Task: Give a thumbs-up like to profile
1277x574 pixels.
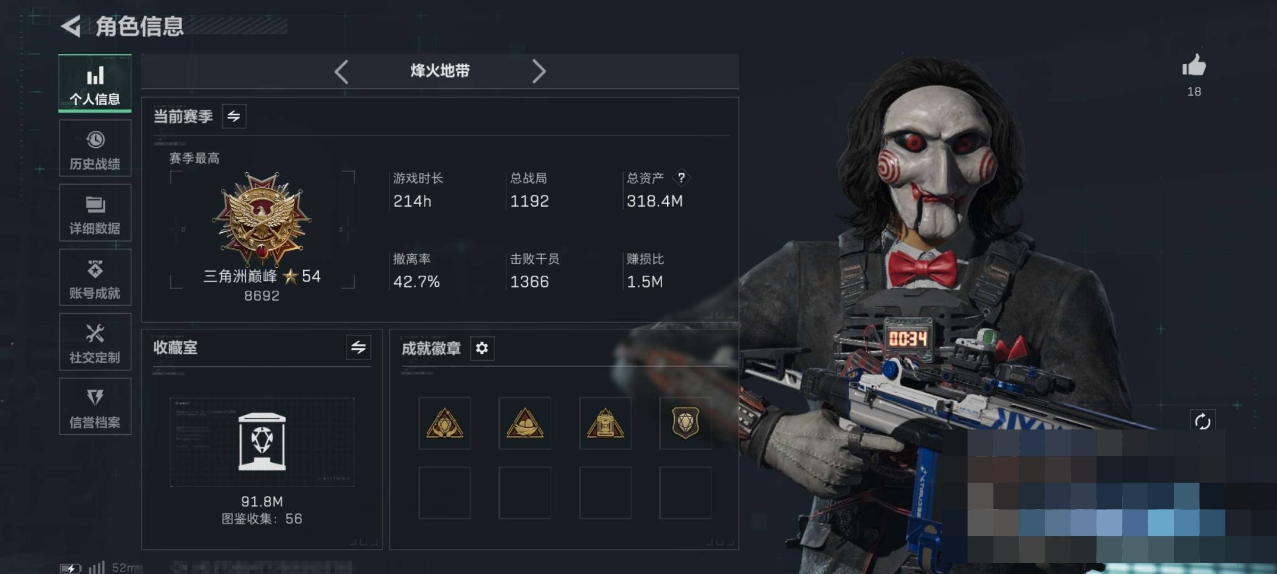Action: [1194, 66]
